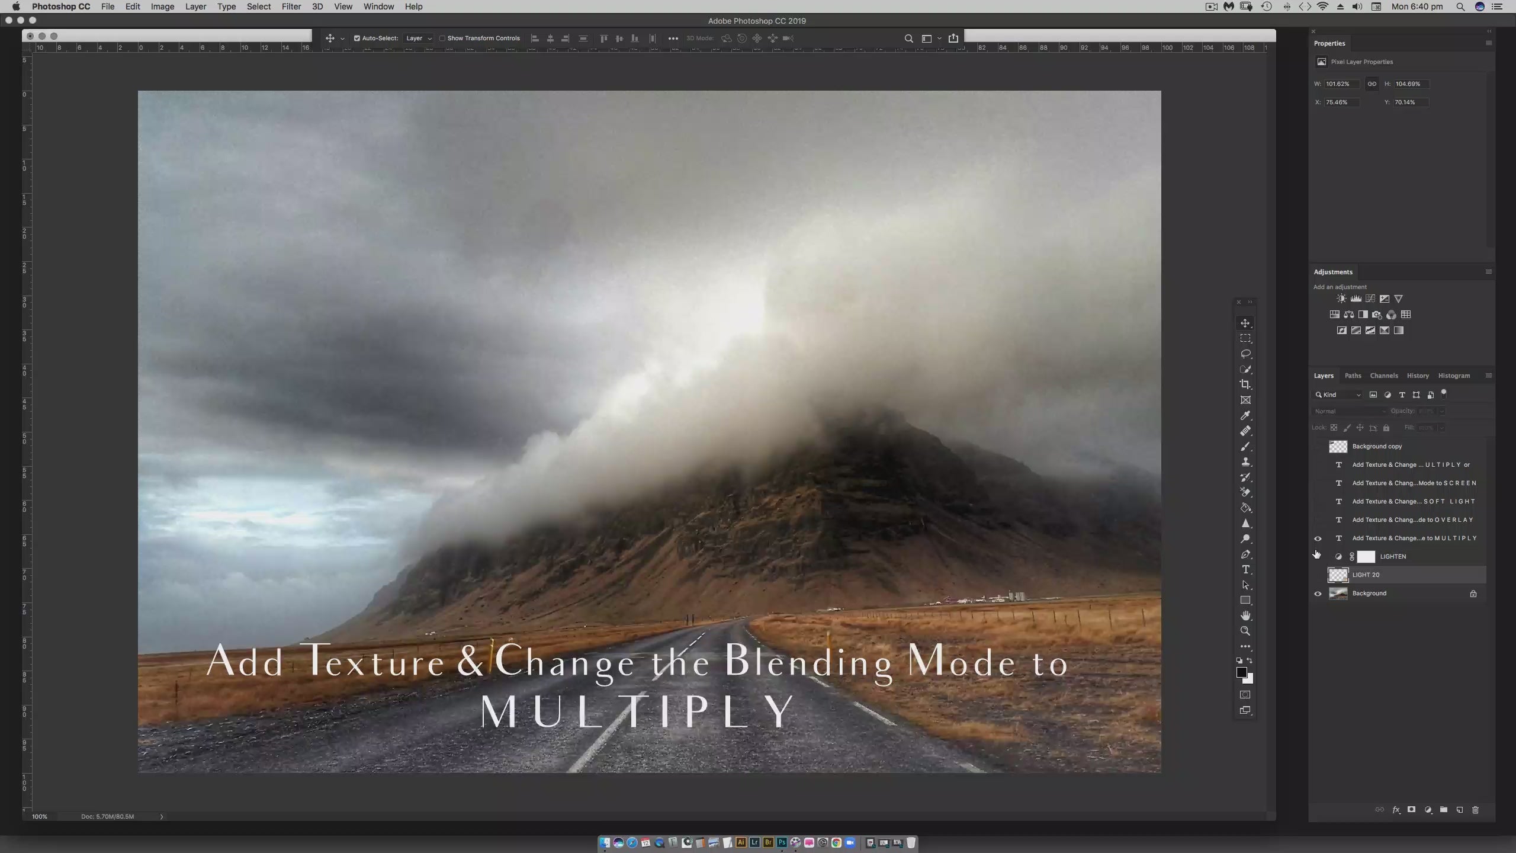
Task: Select the Lasso tool
Action: point(1245,354)
